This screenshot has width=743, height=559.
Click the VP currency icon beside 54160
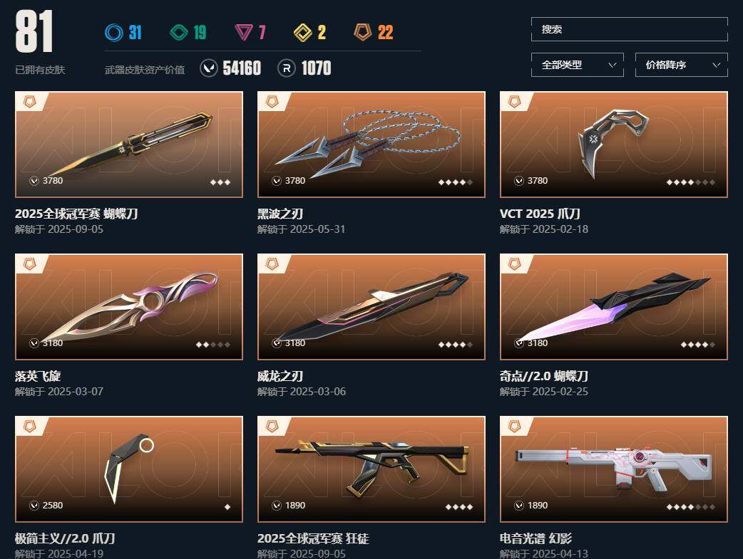click(x=209, y=68)
